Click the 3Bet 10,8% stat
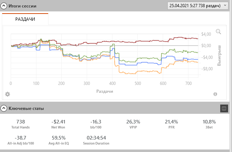The height and width of the screenshot is (152, 232). [209, 124]
